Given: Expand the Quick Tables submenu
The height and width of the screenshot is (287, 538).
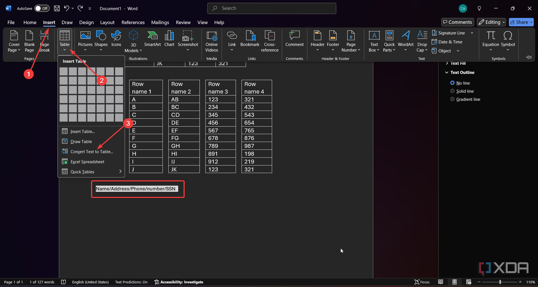Looking at the screenshot, I should tap(91, 172).
